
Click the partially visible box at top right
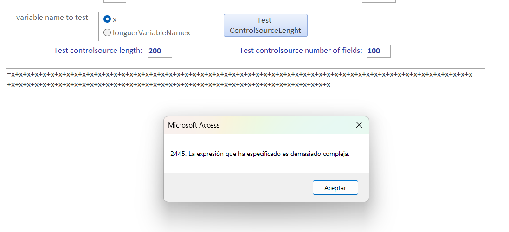[x=379, y=1]
